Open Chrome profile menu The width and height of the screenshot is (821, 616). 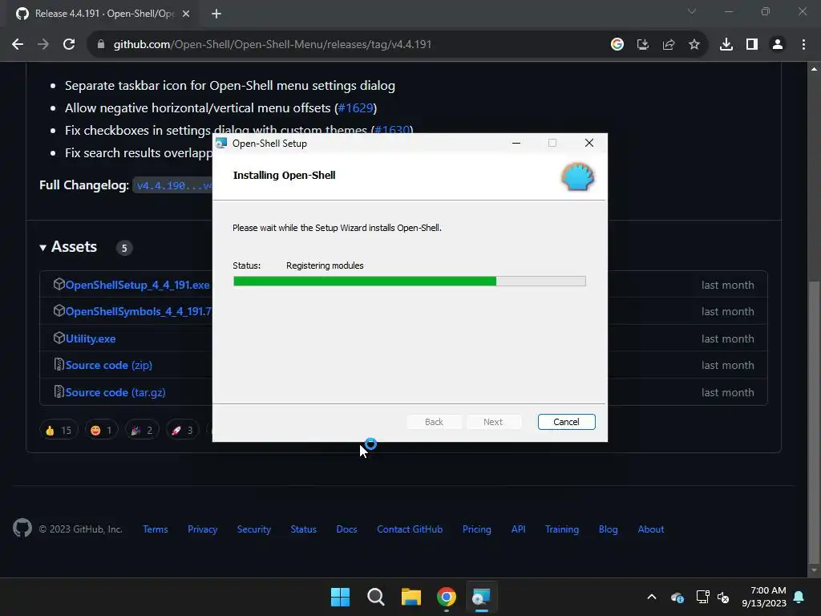[778, 45]
